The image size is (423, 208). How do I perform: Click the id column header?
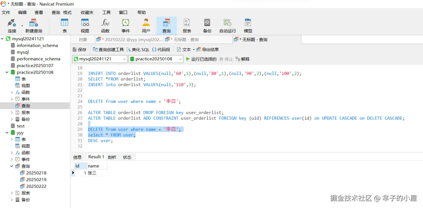[x=81, y=166]
